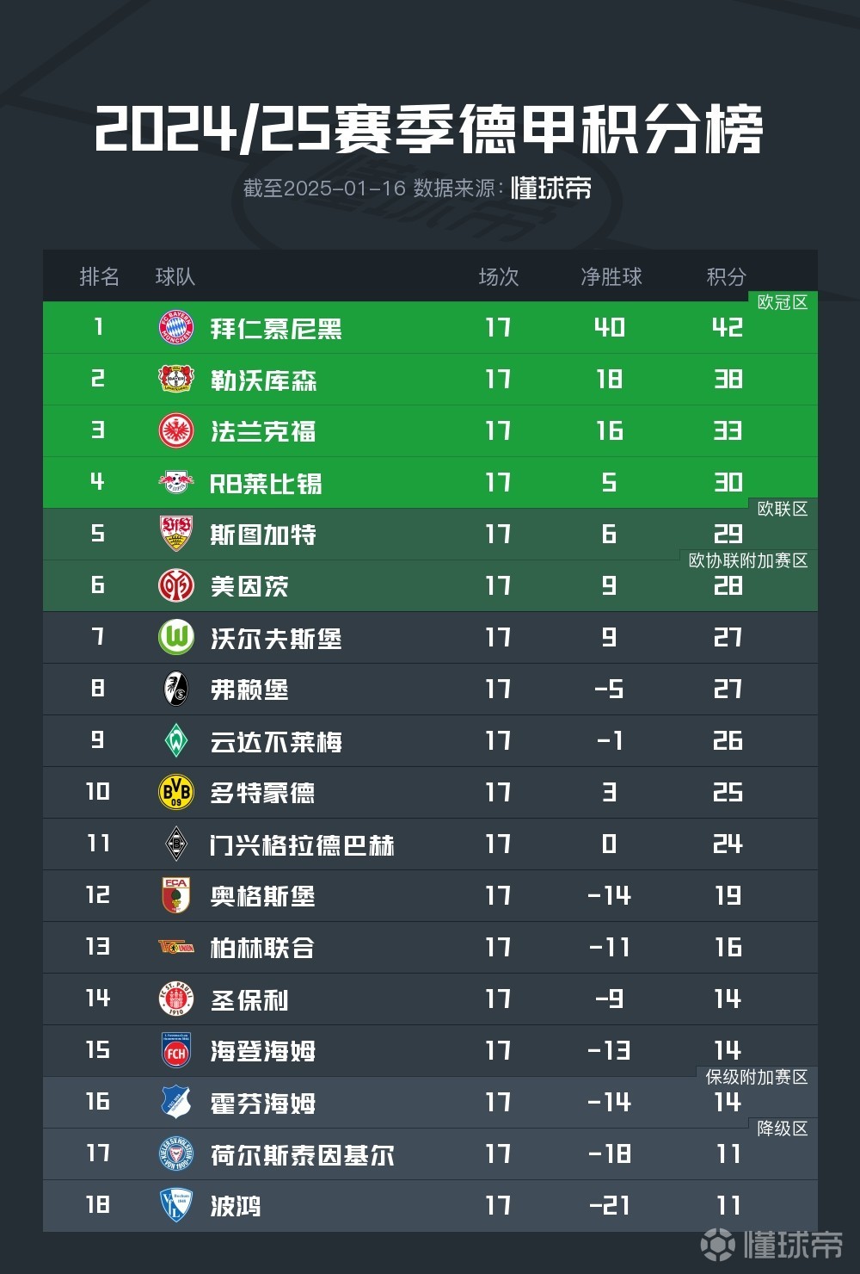Select the 波鸿 row points value
Screen dimensions: 860x1274
click(728, 1206)
